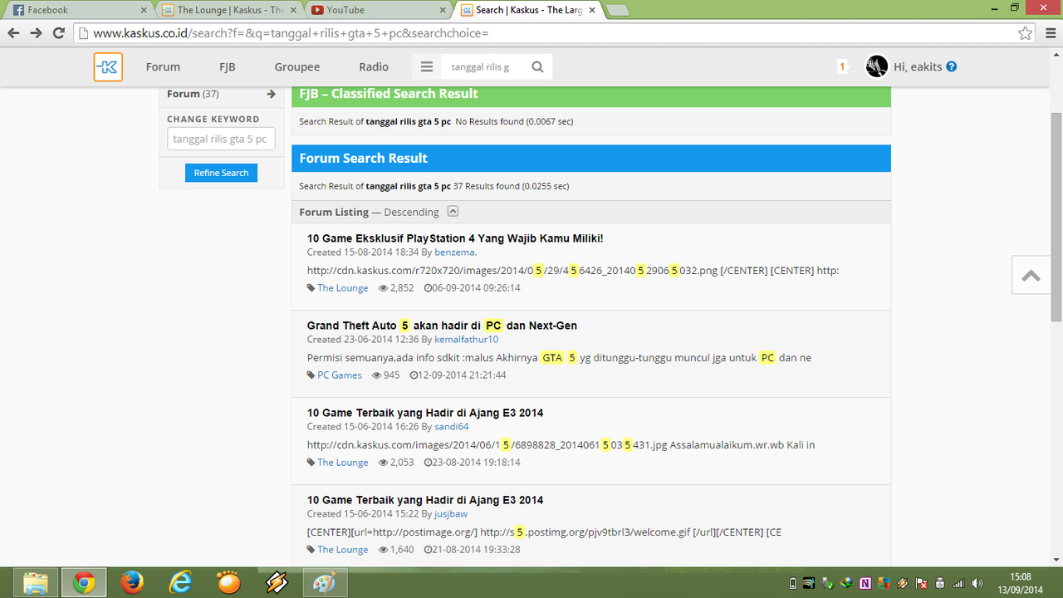
Task: Open the E3 2014 thread by jusjbaw
Action: [425, 500]
